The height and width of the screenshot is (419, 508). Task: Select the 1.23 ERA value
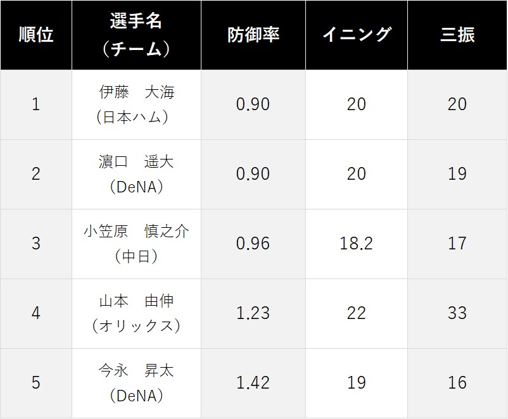click(x=253, y=313)
